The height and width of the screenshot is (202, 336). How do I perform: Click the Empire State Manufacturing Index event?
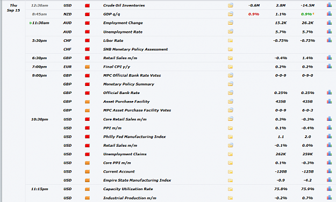(137, 181)
